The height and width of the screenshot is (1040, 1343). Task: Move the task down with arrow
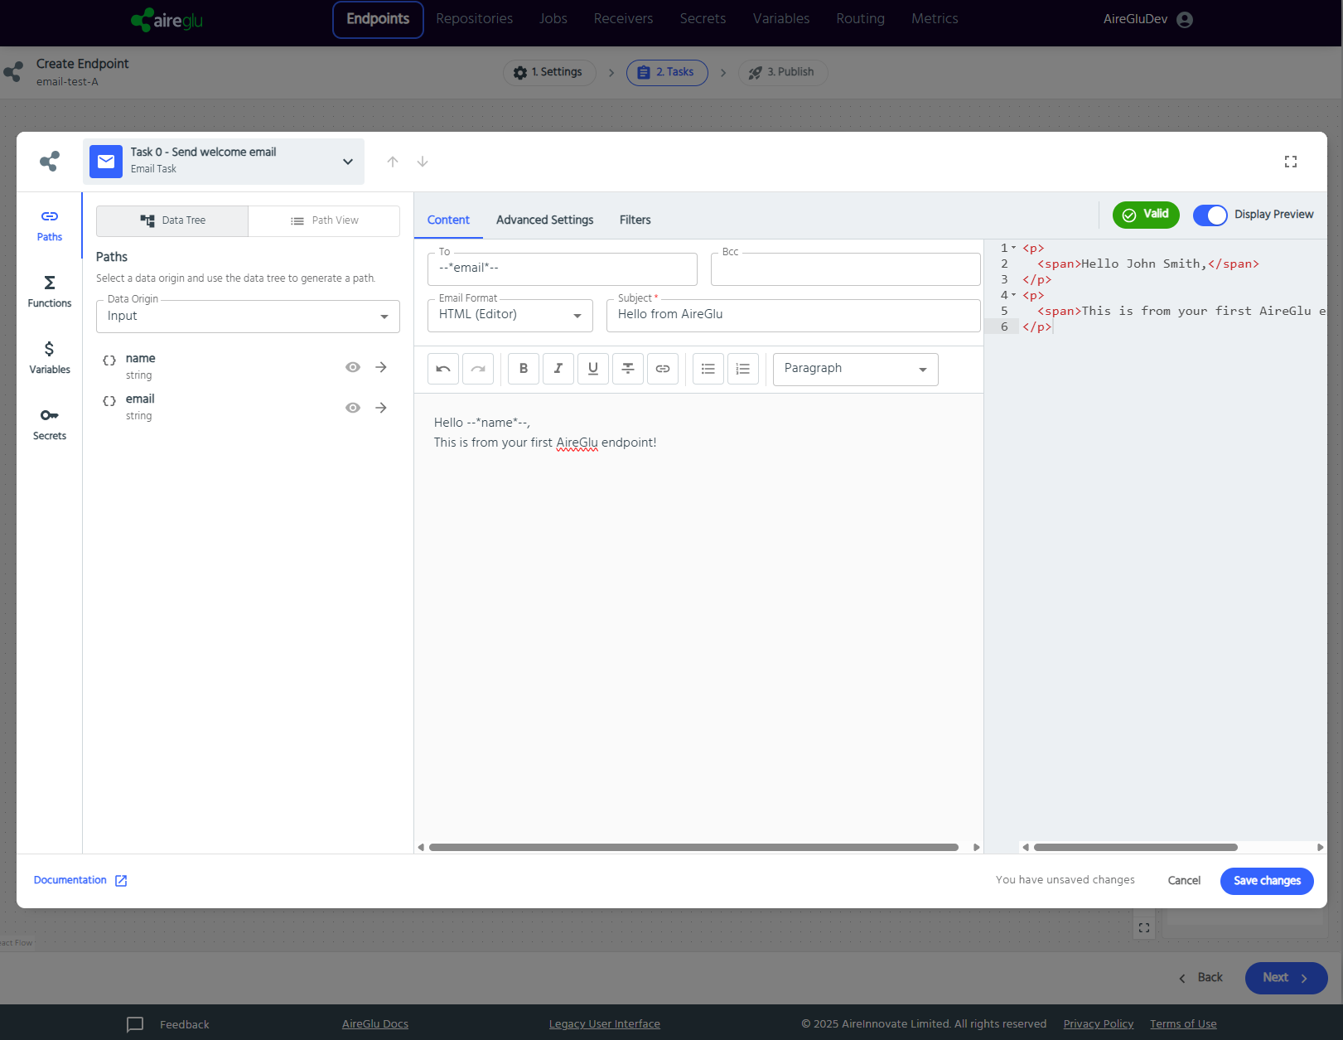[423, 162]
